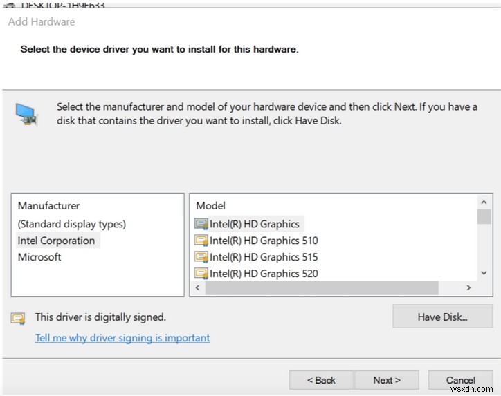Click the hardware device monitor icon
The image size is (501, 396).
tap(28, 115)
